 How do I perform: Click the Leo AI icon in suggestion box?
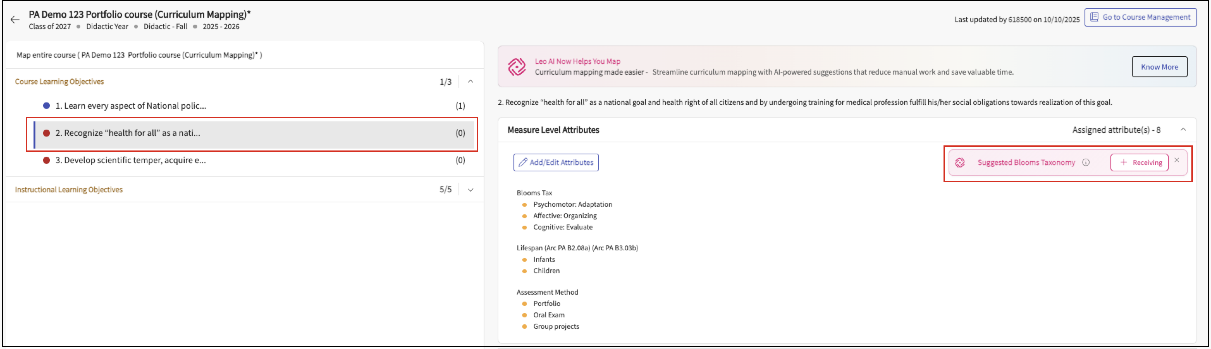pyautogui.click(x=960, y=162)
